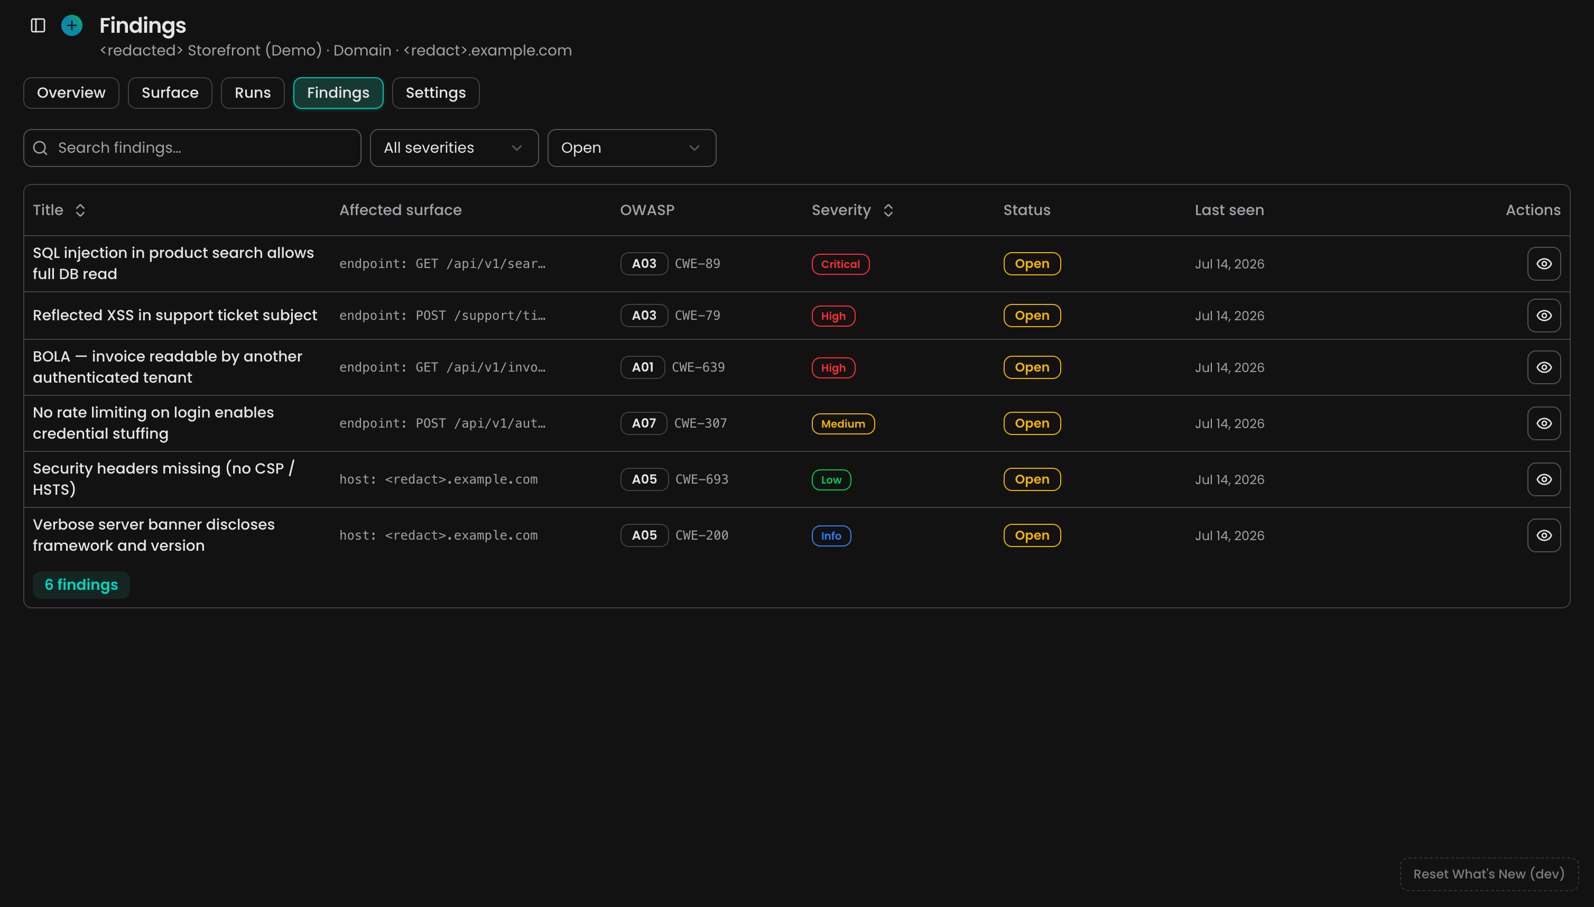Click the OWASP column header
Screen dimensions: 1594x907
(647, 210)
